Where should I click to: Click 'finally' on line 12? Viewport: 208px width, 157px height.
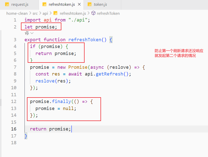[x=61, y=101]
